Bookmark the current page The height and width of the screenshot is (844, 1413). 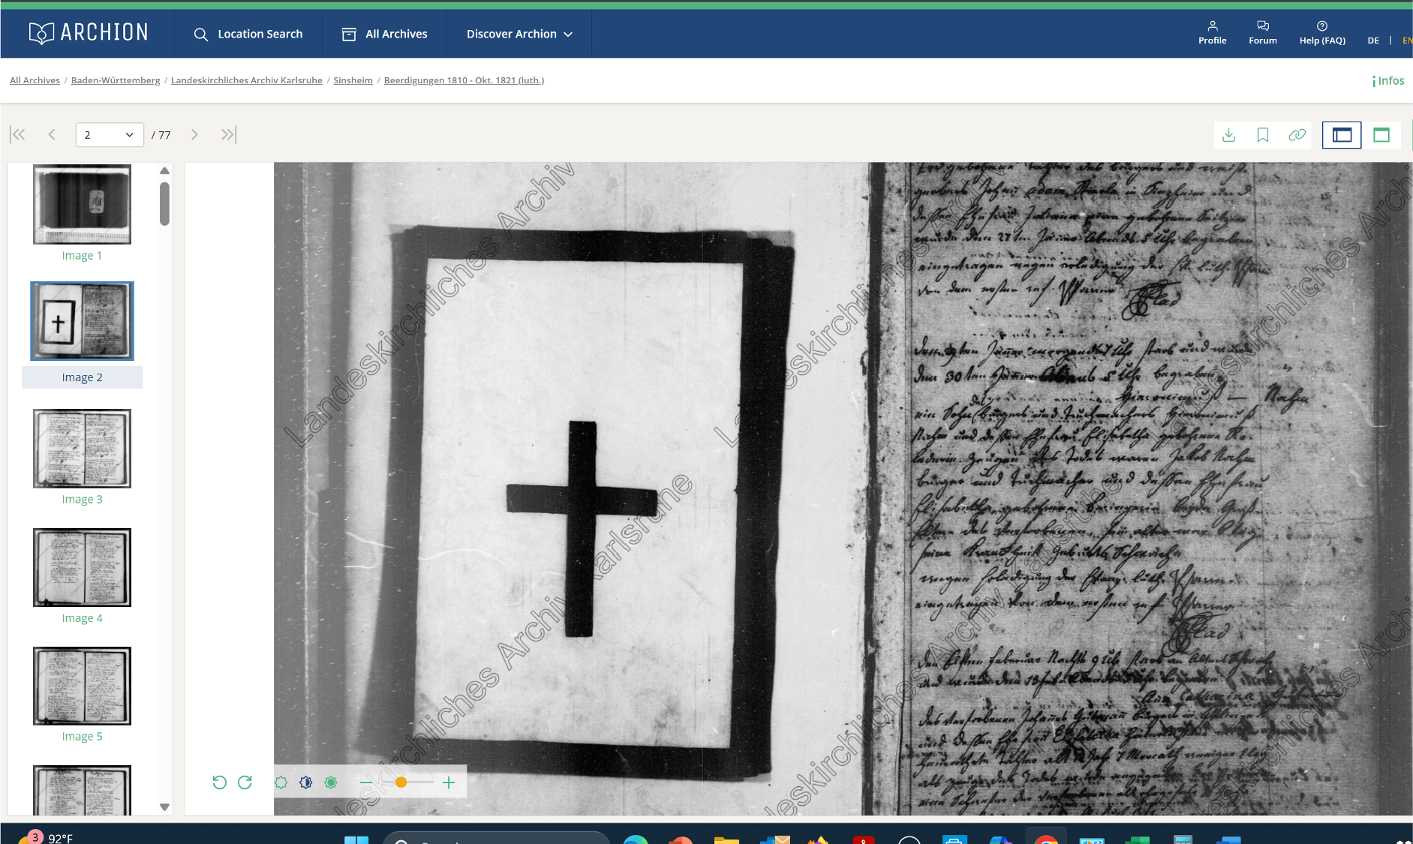(x=1263, y=135)
